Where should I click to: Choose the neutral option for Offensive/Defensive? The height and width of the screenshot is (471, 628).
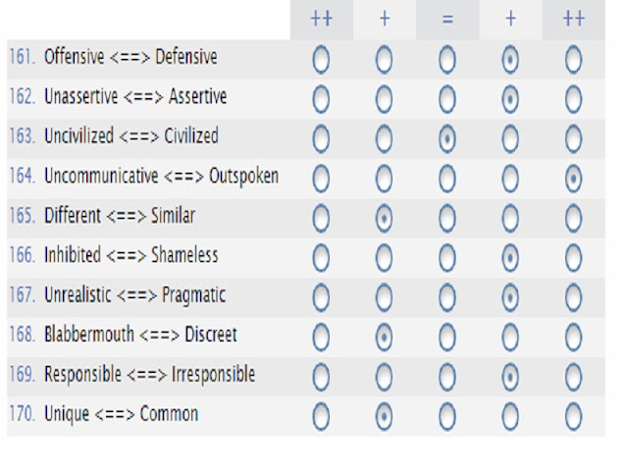[447, 60]
